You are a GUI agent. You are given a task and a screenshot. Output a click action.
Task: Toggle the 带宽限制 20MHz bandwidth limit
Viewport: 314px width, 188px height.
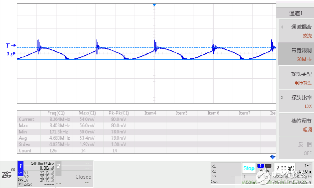tap(296, 54)
